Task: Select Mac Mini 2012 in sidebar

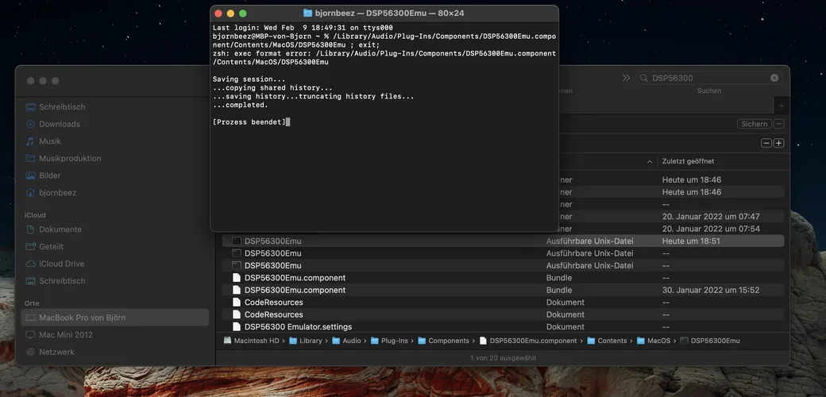Action: pos(65,334)
